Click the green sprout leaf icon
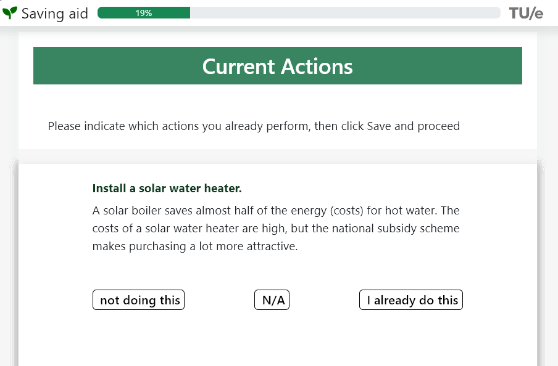This screenshot has width=558, height=366. [x=10, y=13]
